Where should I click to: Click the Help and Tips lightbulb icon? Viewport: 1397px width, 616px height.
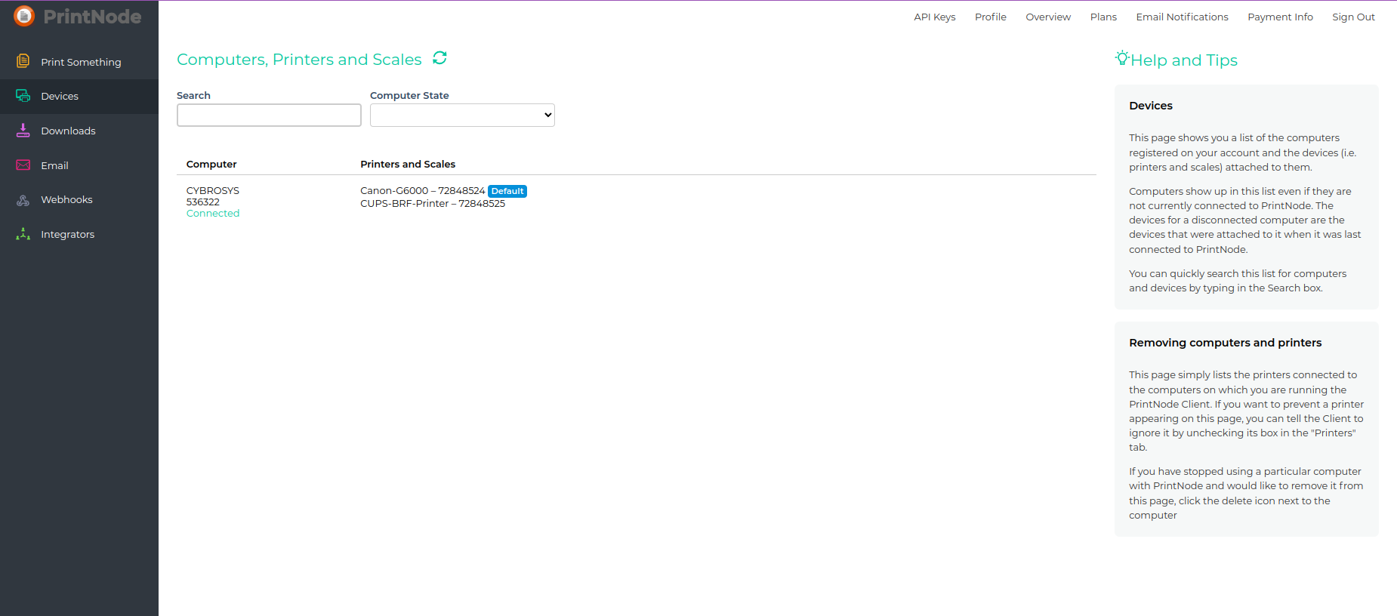pyautogui.click(x=1122, y=58)
